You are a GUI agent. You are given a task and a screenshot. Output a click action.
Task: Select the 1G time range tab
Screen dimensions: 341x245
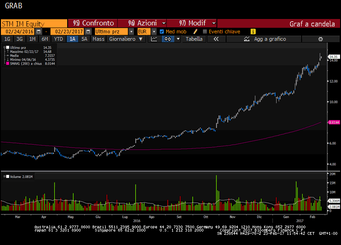(7, 39)
